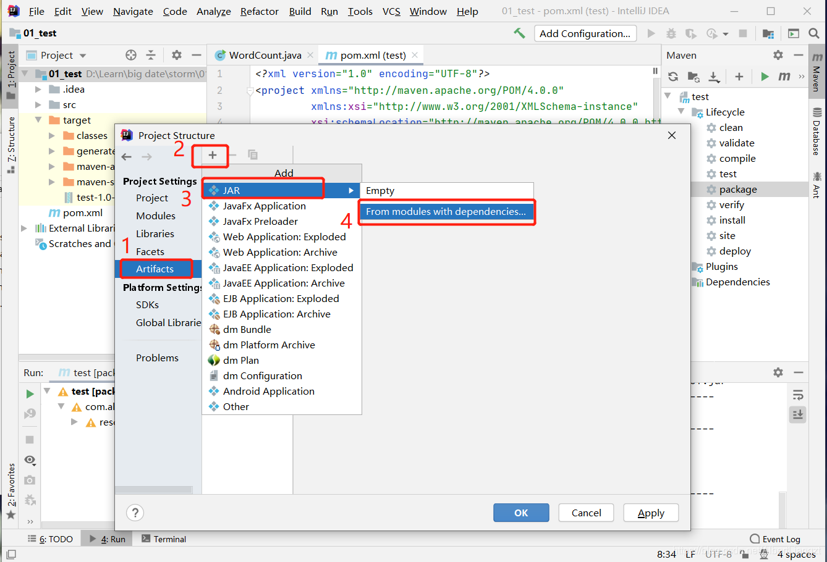Select Problems in Project Structure
This screenshot has height=562, width=827.
coord(157,358)
